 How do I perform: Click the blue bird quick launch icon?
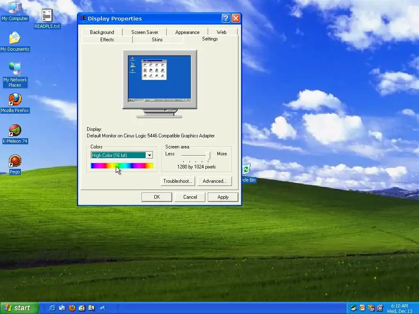click(102, 308)
